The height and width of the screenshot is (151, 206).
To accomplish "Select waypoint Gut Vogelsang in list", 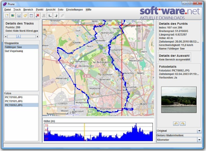I will pyautogui.click(x=21, y=51).
